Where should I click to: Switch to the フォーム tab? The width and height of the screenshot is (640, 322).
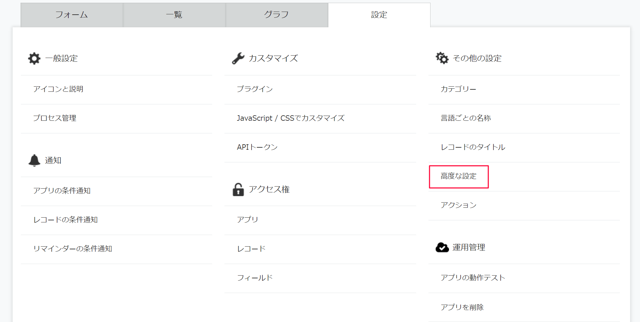click(72, 15)
